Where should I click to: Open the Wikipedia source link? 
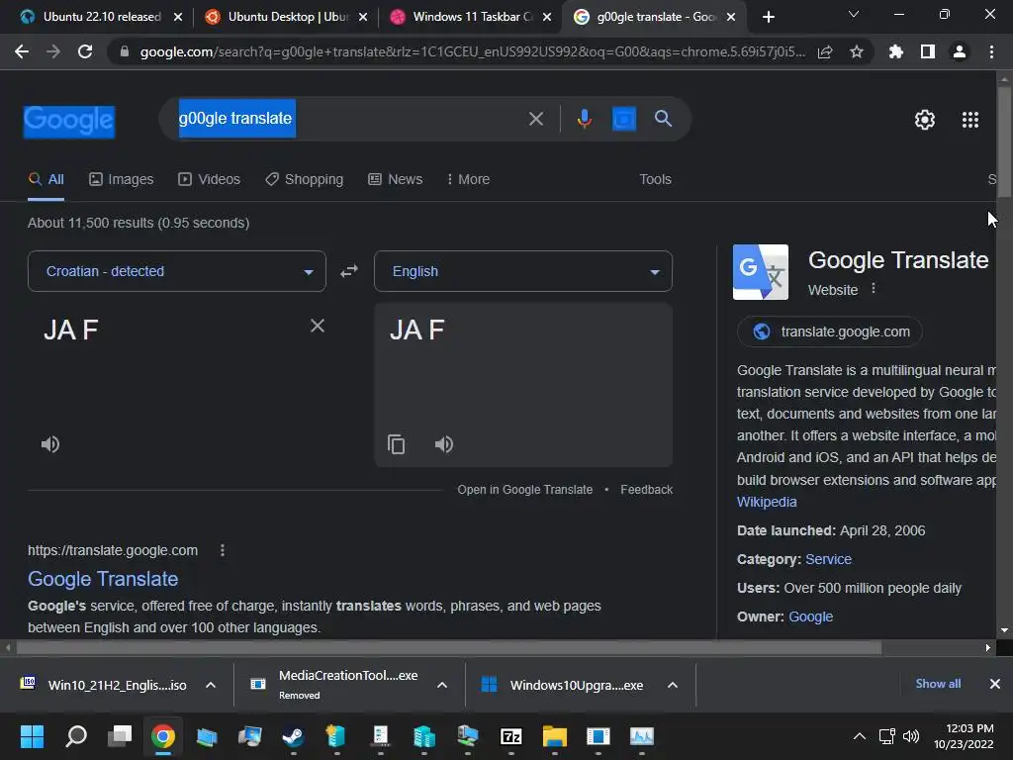coord(767,502)
